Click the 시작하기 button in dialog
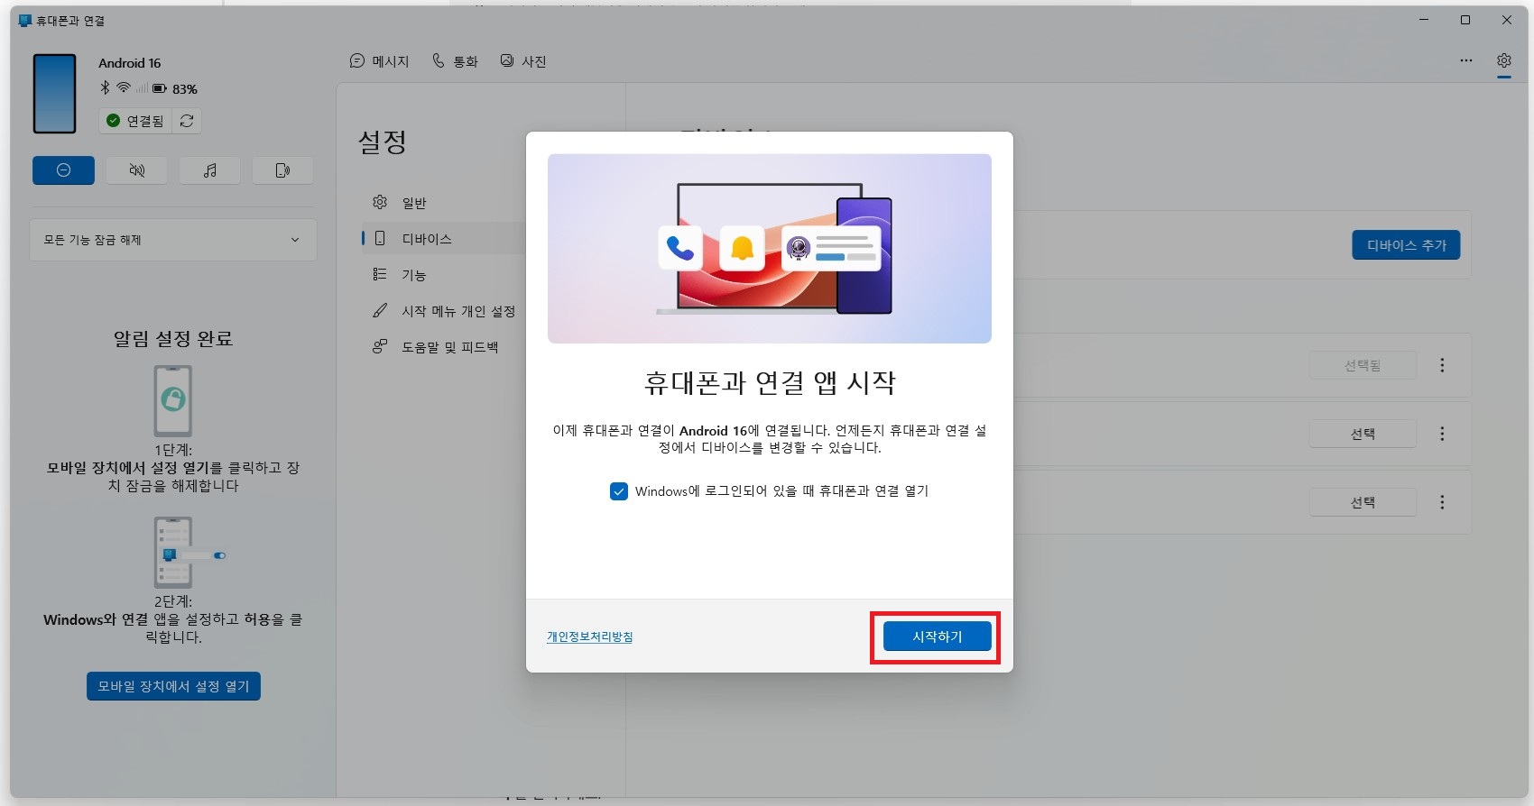 (x=937, y=637)
